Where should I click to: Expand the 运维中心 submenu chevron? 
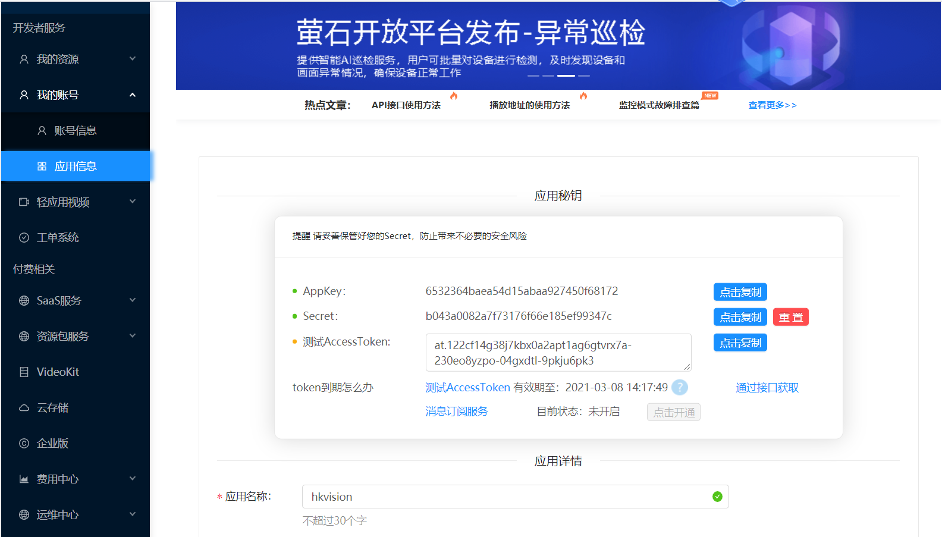[x=133, y=514]
